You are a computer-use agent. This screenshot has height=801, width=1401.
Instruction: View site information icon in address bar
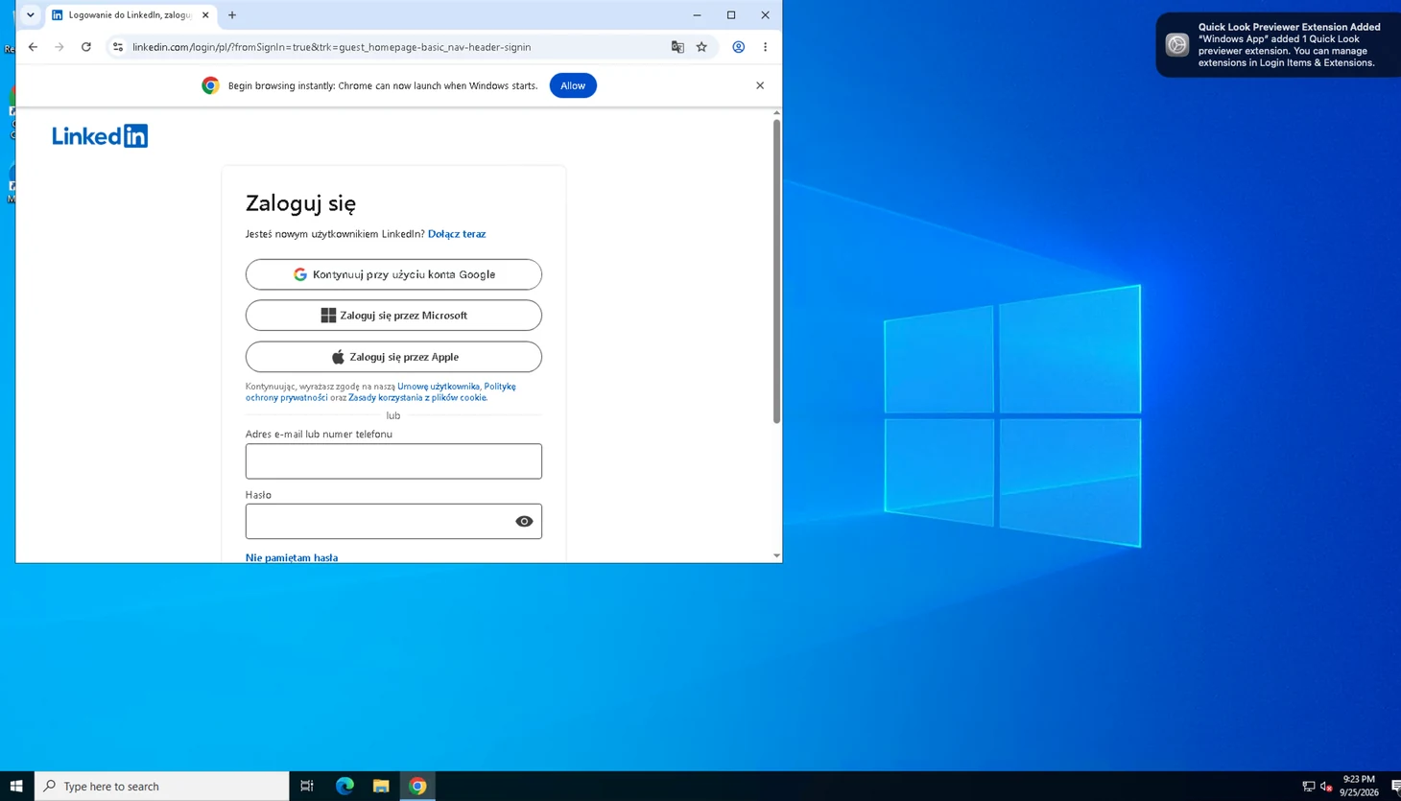[118, 47]
